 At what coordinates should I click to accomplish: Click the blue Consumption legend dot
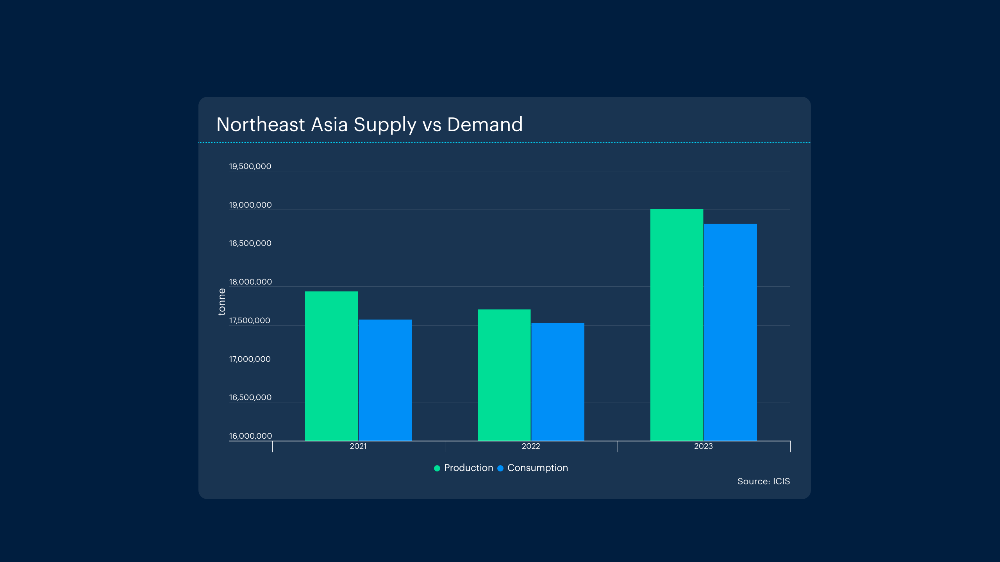[x=500, y=468]
